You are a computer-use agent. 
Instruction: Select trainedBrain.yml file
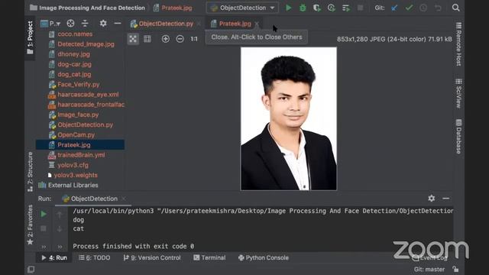click(81, 155)
